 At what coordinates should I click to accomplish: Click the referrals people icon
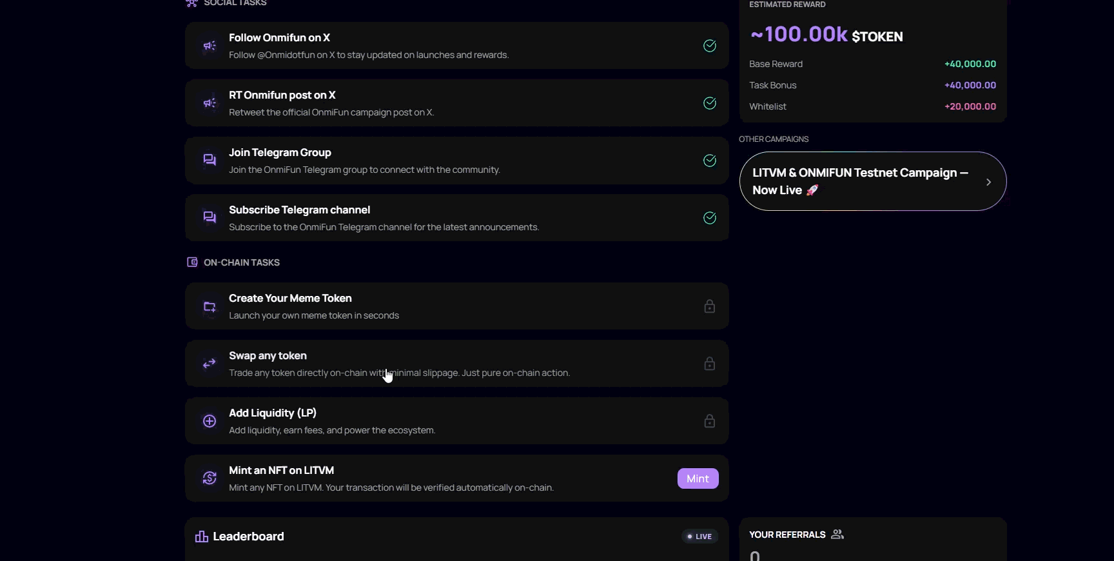point(837,534)
